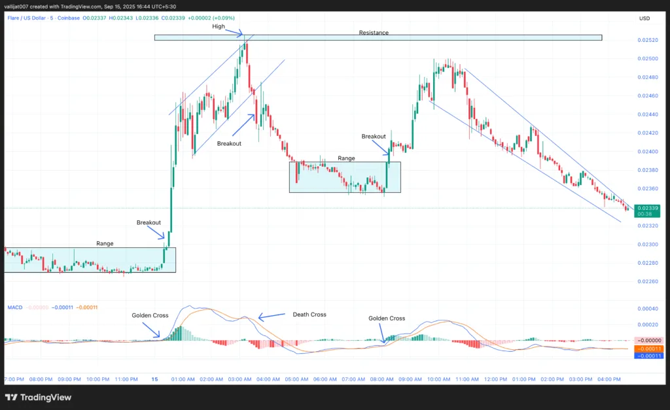Click the close value C0.02339
This screenshot has height=410, width=670.
pos(173,18)
